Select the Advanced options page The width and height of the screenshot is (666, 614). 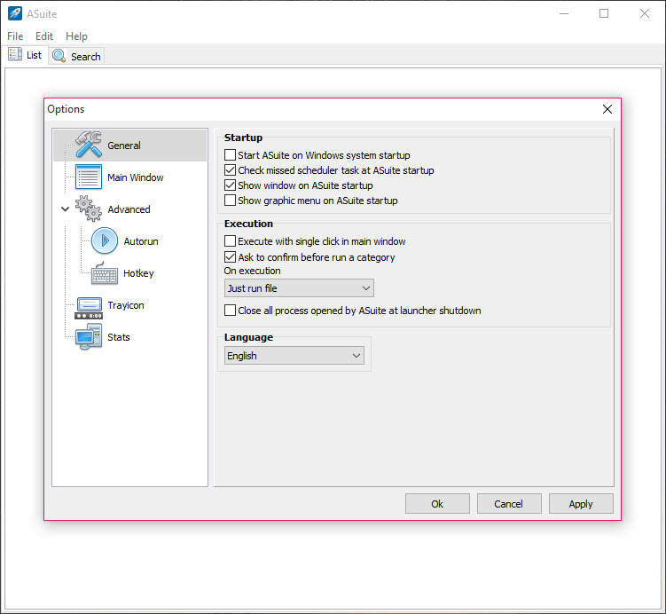[x=129, y=209]
